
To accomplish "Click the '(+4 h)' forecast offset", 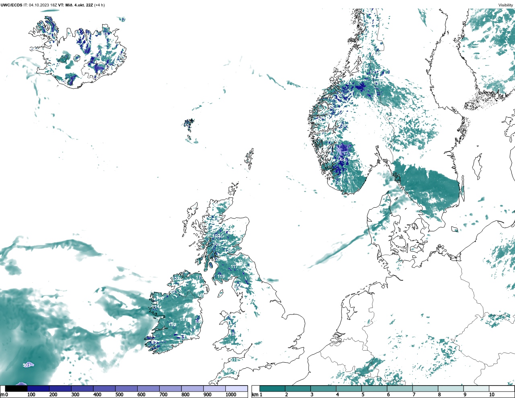I will pyautogui.click(x=99, y=5).
